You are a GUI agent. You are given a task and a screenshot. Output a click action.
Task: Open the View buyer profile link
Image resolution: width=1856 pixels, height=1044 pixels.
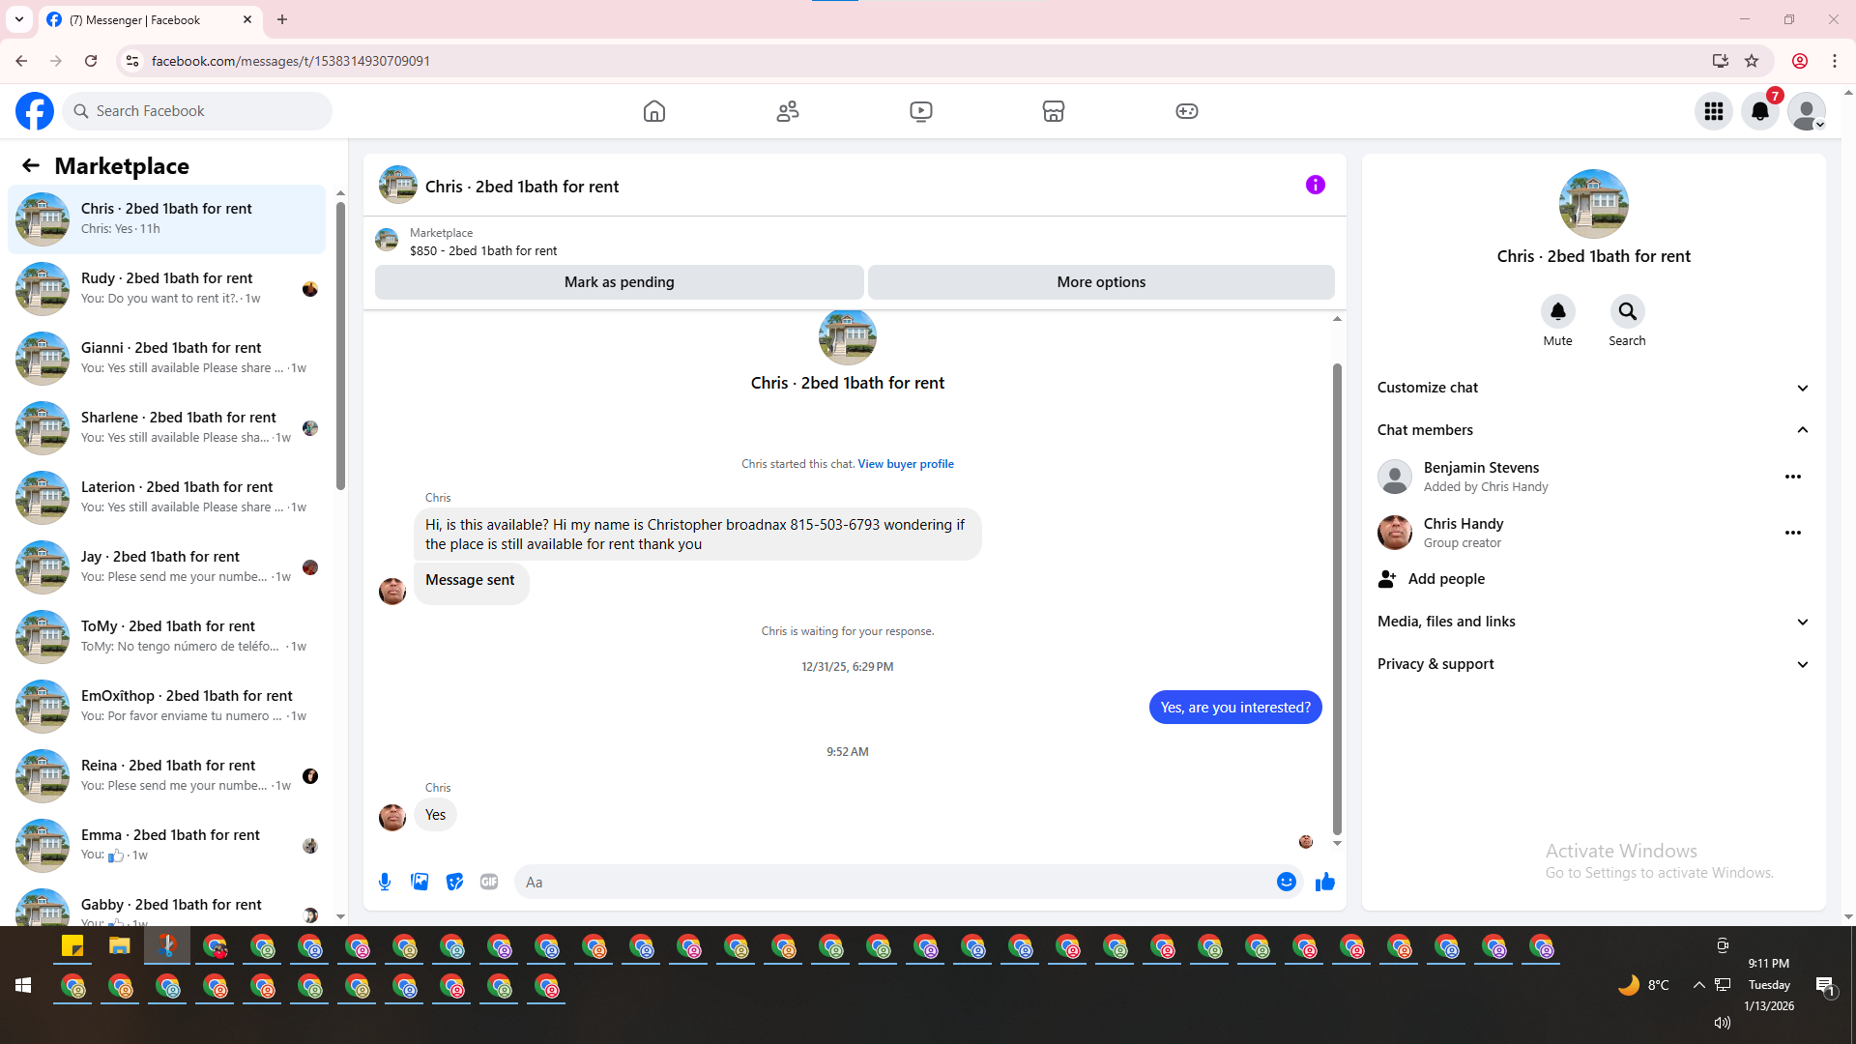click(905, 464)
